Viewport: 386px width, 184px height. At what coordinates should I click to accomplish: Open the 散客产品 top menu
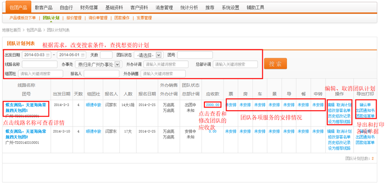point(44,8)
